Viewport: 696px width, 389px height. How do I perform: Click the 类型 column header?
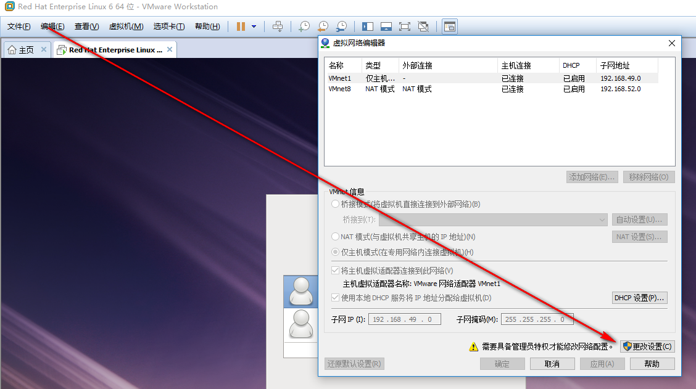pyautogui.click(x=381, y=65)
